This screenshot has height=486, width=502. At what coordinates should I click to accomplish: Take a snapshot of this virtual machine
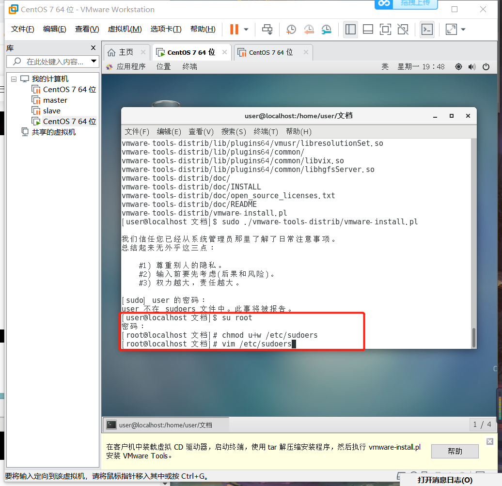click(291, 30)
